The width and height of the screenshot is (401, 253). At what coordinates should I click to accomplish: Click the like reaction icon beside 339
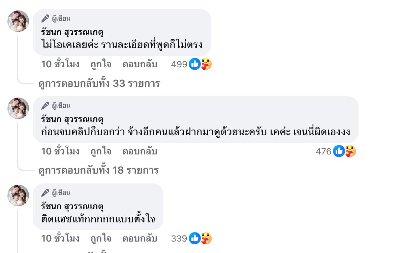pos(194,239)
